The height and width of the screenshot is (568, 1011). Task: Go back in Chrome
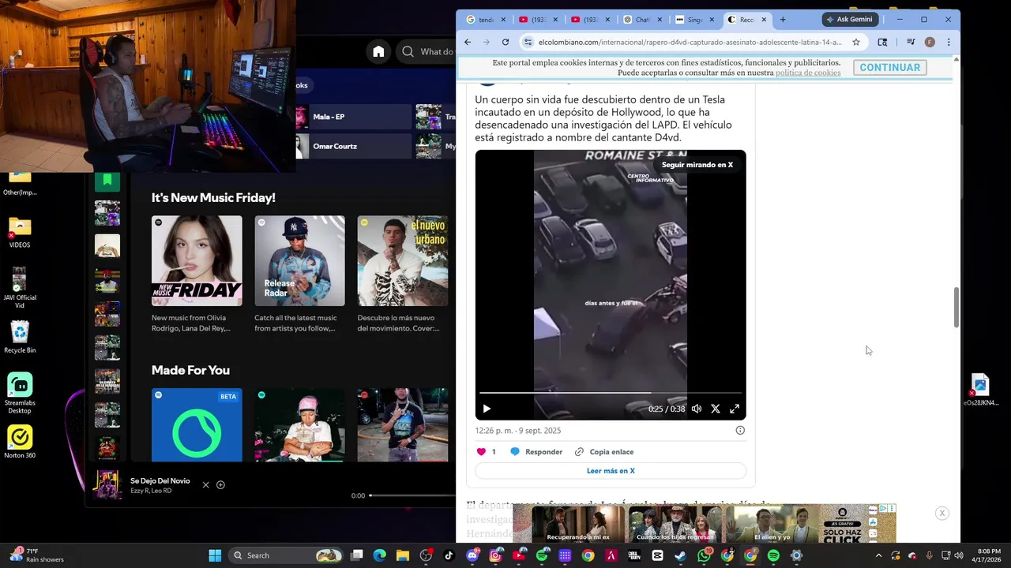click(468, 42)
